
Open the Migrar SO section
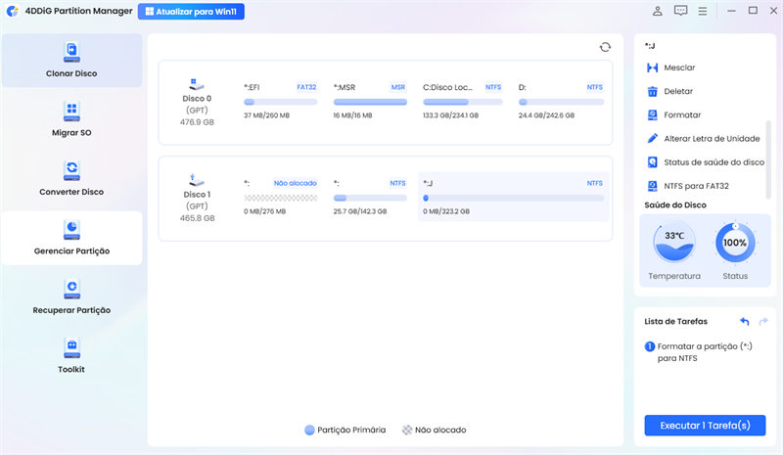pos(71,118)
